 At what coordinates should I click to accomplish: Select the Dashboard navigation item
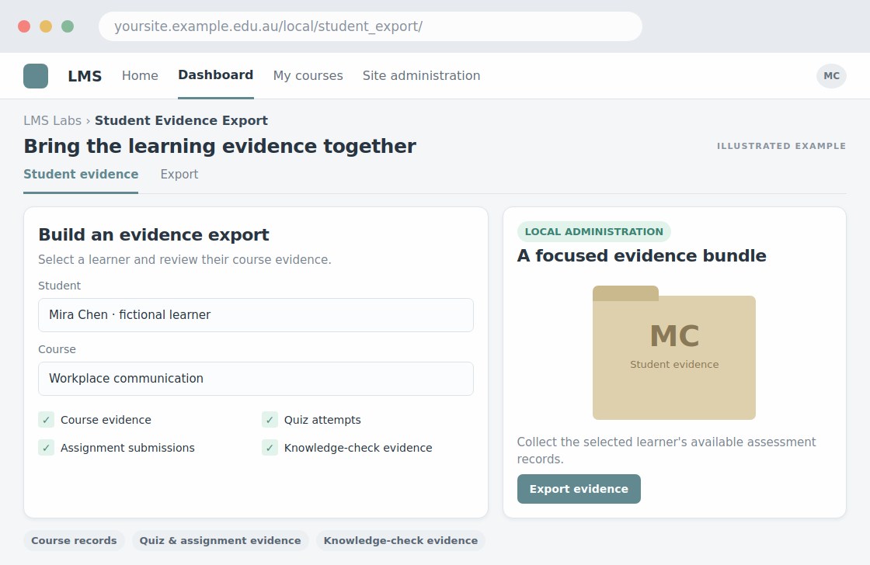(x=216, y=75)
